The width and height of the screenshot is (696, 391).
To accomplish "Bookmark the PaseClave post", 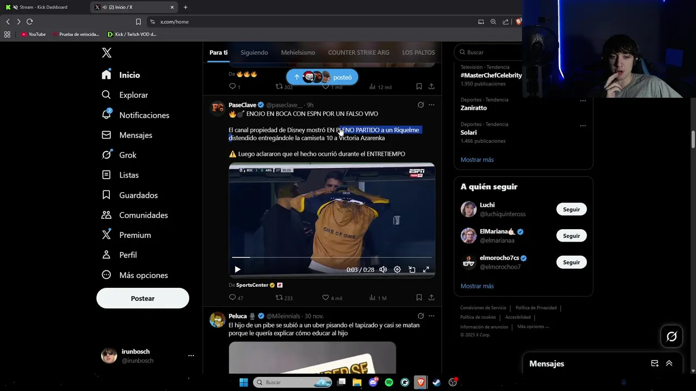I will point(419,298).
